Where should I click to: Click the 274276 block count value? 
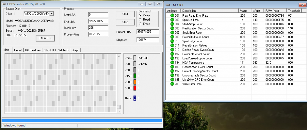pyautogui.click(x=142, y=64)
